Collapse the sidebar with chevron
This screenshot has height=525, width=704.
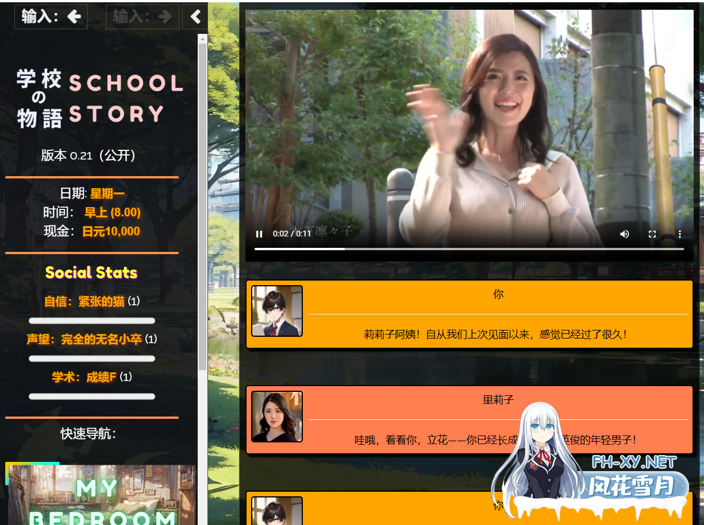195,17
